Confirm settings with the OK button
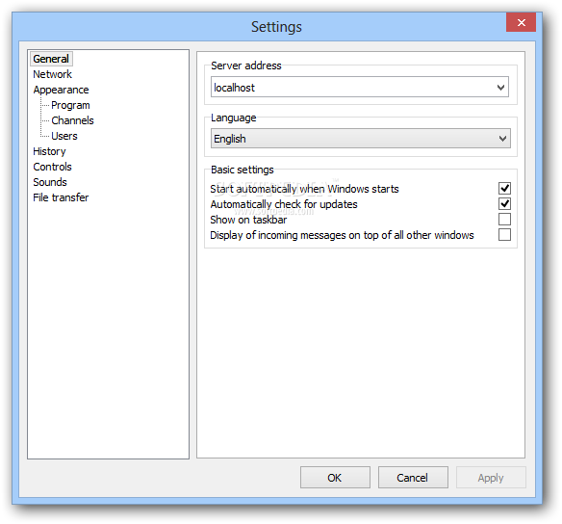 click(335, 478)
